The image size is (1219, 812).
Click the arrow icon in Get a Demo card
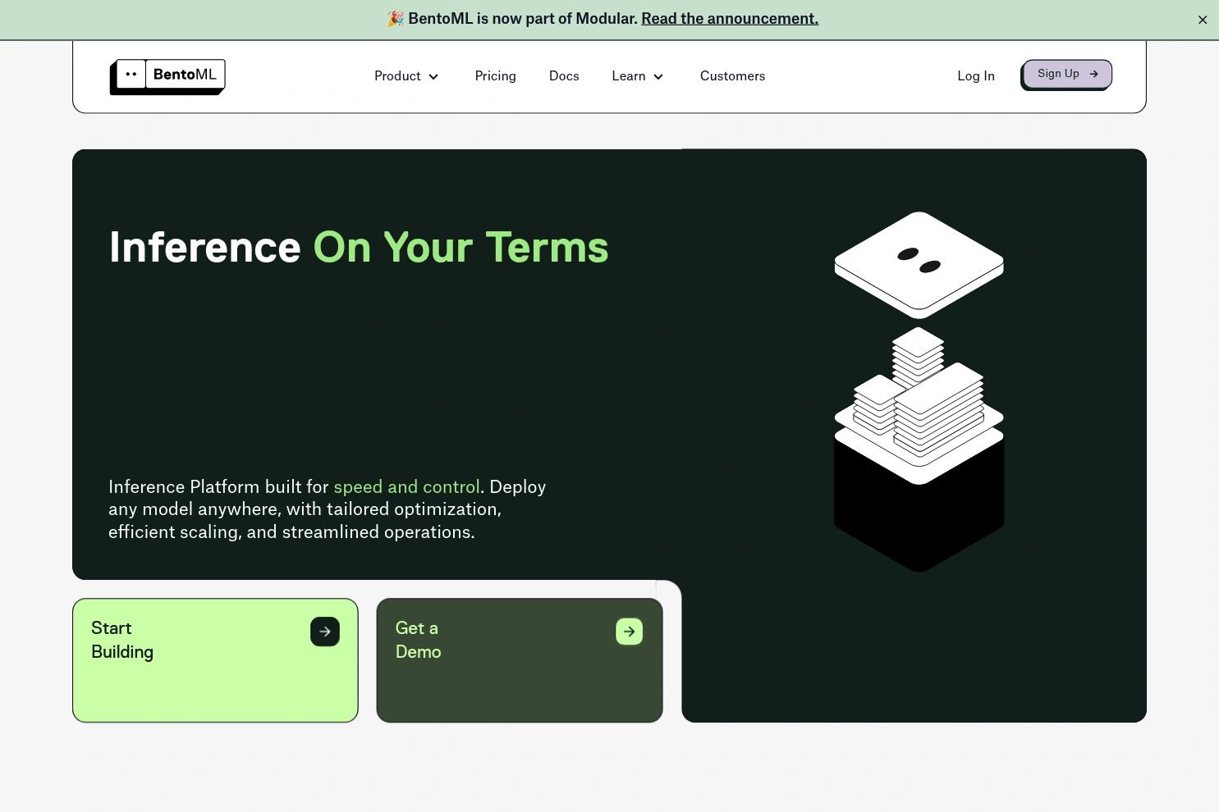point(630,632)
